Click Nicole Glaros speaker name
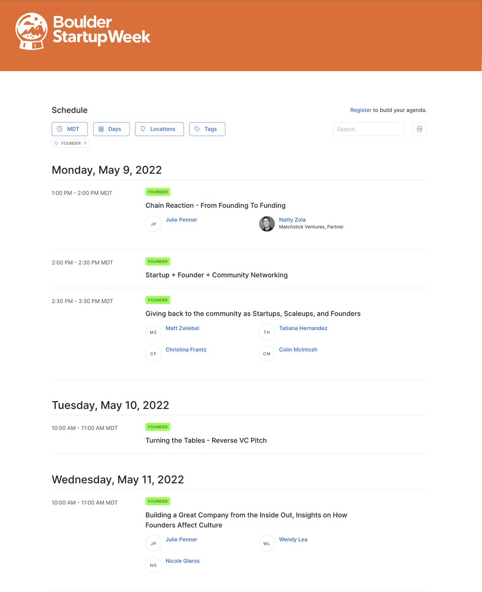The height and width of the screenshot is (592, 482). click(183, 561)
